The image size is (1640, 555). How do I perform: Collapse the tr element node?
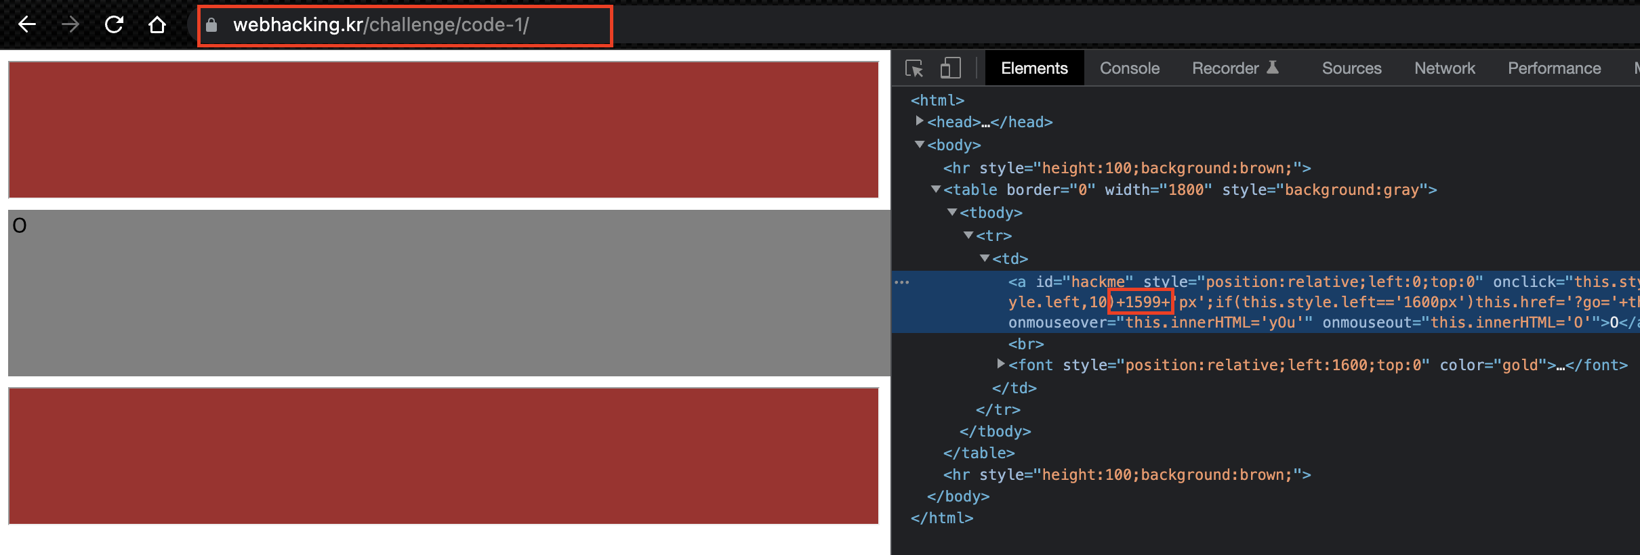[968, 235]
